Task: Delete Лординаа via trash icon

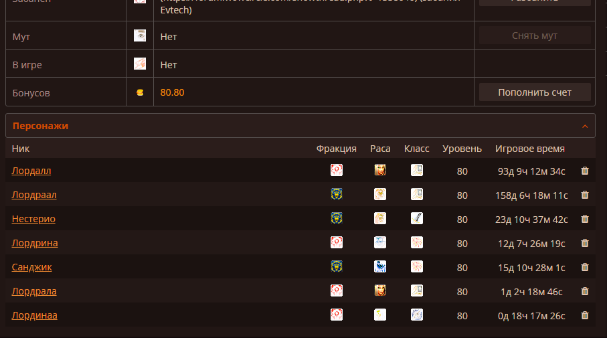Action: (585, 315)
